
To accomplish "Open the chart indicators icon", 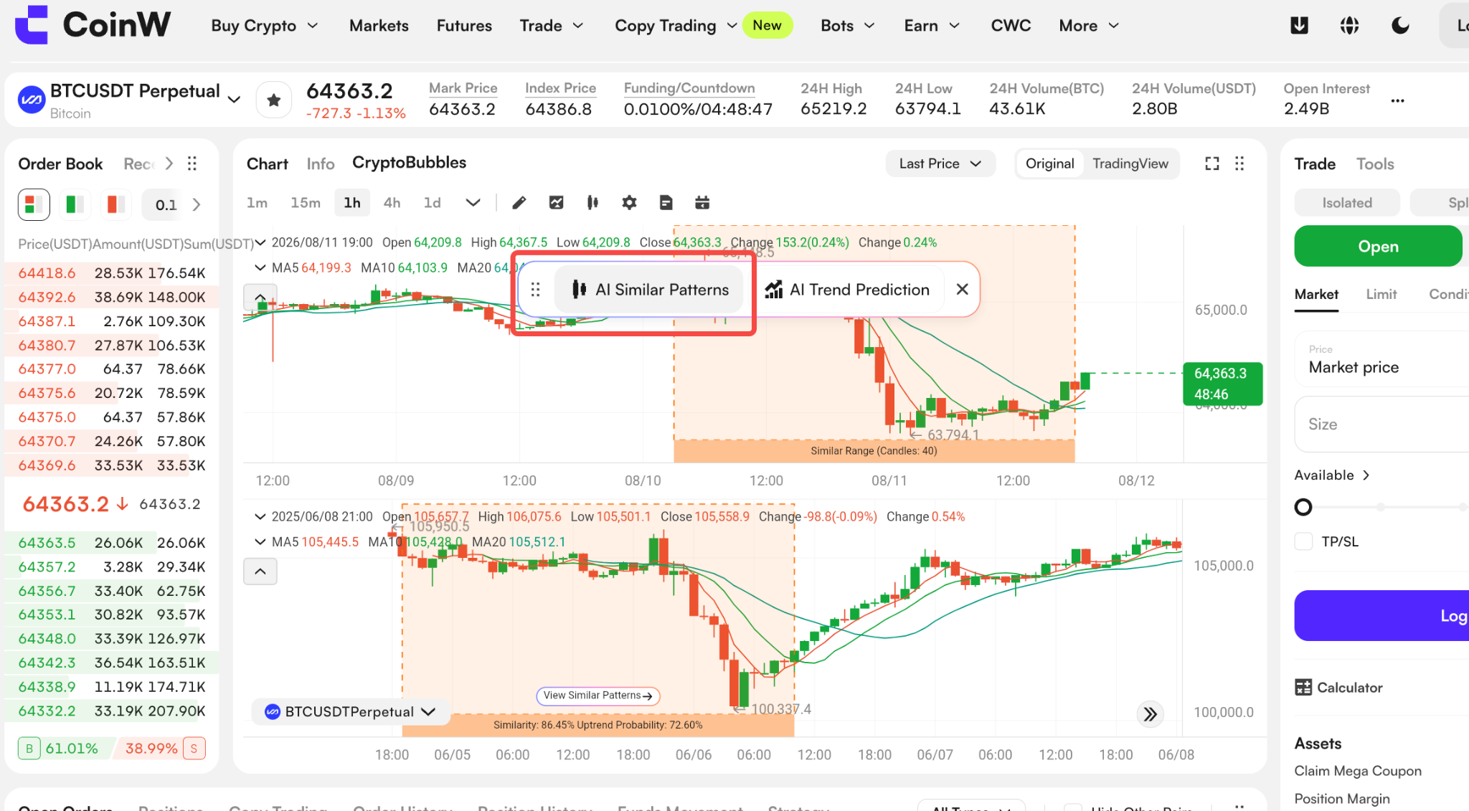I will pos(556,203).
